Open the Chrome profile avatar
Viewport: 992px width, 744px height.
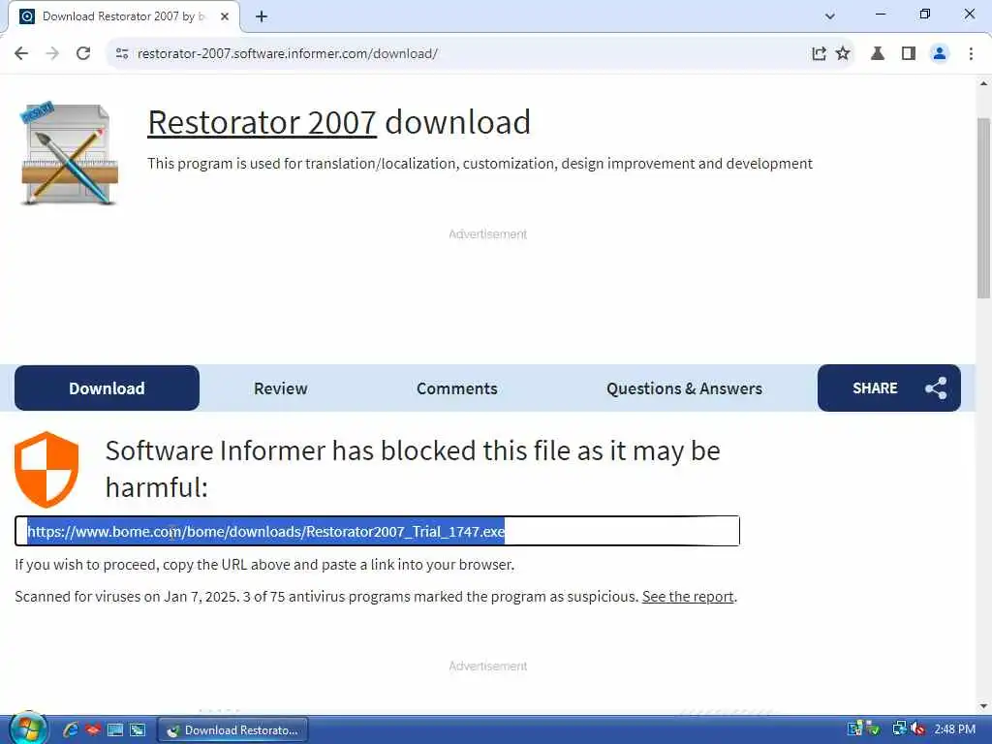pyautogui.click(x=940, y=54)
